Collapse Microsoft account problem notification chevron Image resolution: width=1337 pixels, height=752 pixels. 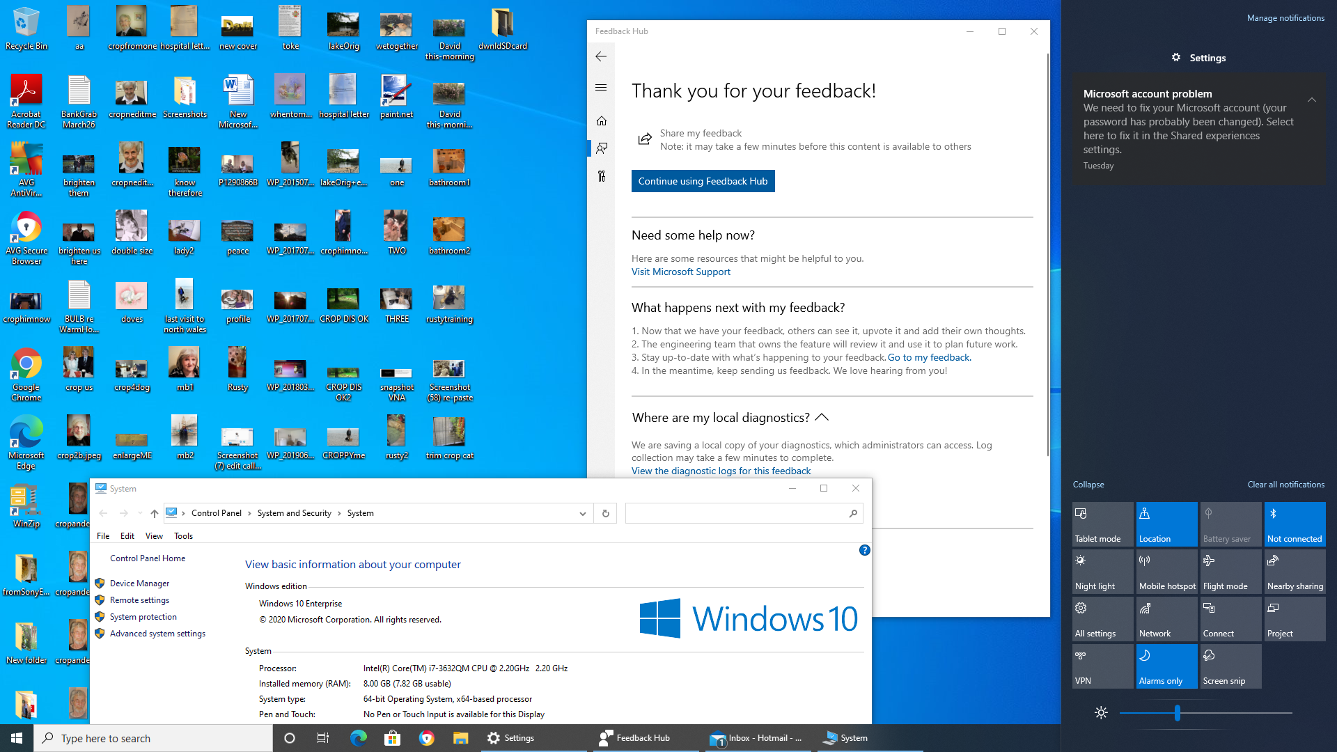tap(1311, 100)
